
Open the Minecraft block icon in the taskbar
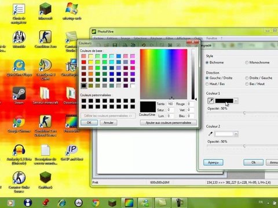pos(112,203)
